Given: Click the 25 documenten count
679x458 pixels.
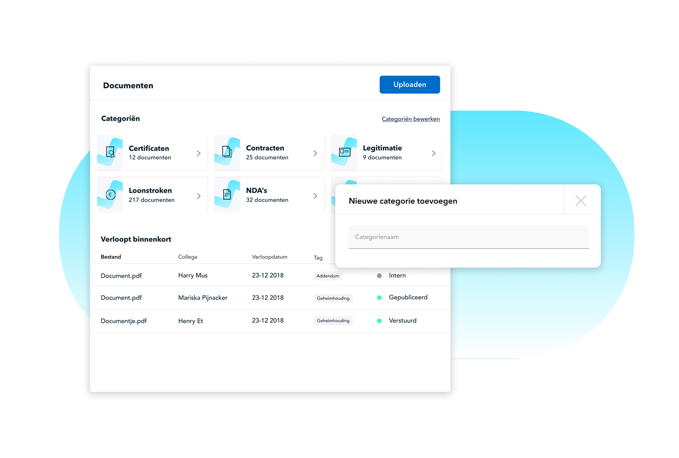Looking at the screenshot, I should (x=267, y=157).
